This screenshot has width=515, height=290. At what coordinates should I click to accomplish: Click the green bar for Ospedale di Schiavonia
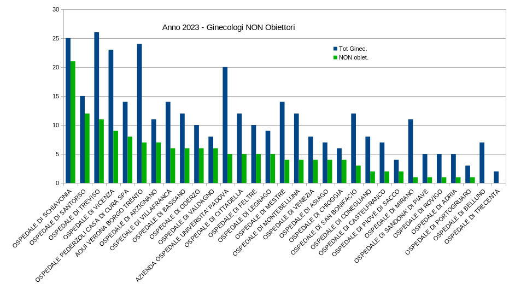pyautogui.click(x=73, y=122)
